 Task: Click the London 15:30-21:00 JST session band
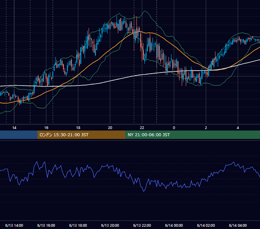(81, 135)
